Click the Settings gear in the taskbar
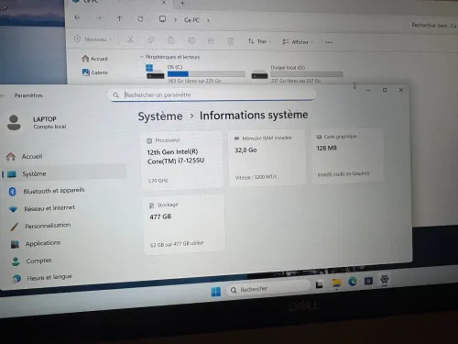 click(x=385, y=279)
